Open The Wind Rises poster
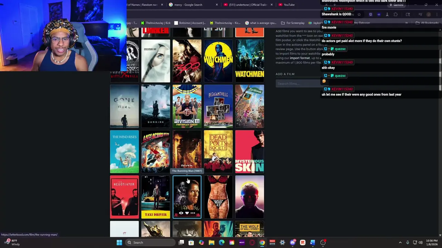This screenshot has width=442, height=248. pyautogui.click(x=124, y=152)
